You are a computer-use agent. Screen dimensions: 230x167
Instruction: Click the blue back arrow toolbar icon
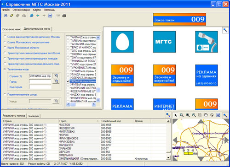click(x=38, y=16)
